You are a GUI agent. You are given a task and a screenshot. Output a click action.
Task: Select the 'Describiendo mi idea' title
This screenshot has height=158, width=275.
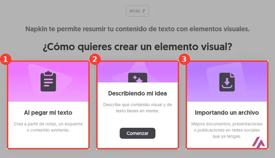(137, 93)
